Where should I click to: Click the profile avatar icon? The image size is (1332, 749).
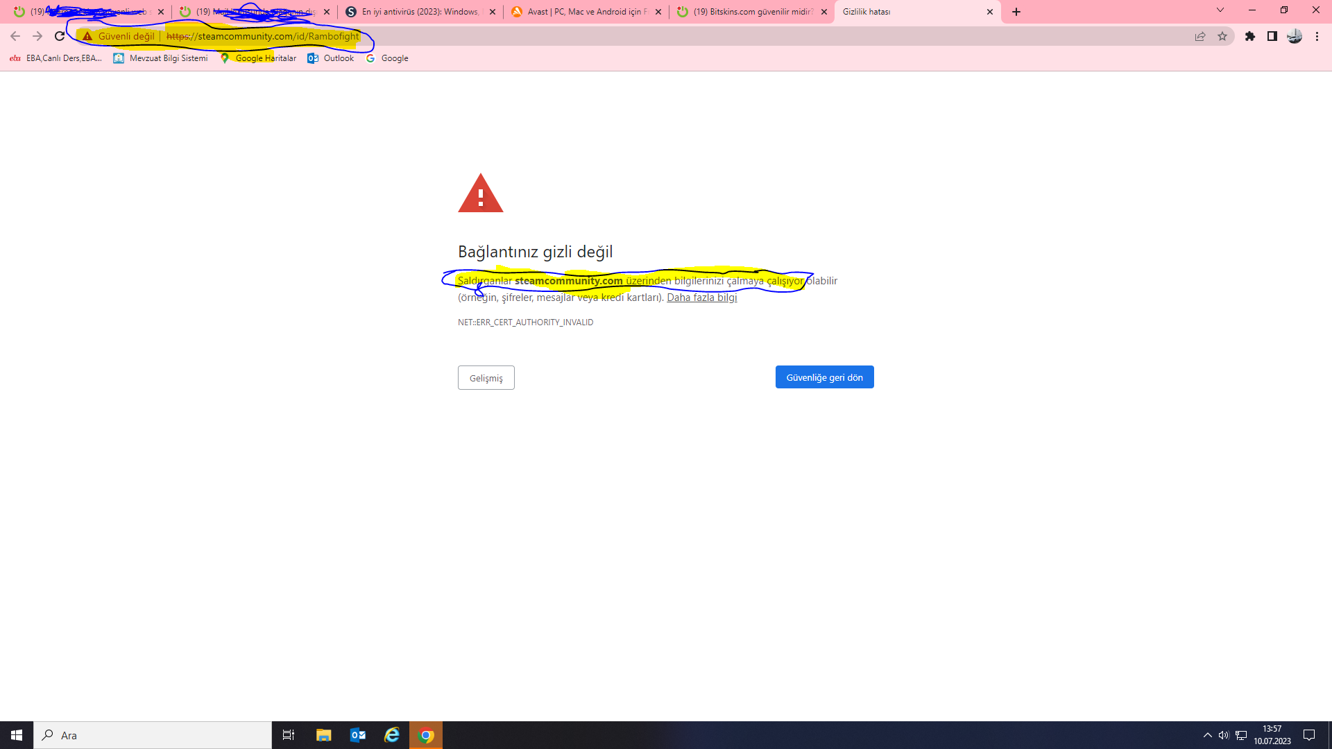click(1295, 36)
